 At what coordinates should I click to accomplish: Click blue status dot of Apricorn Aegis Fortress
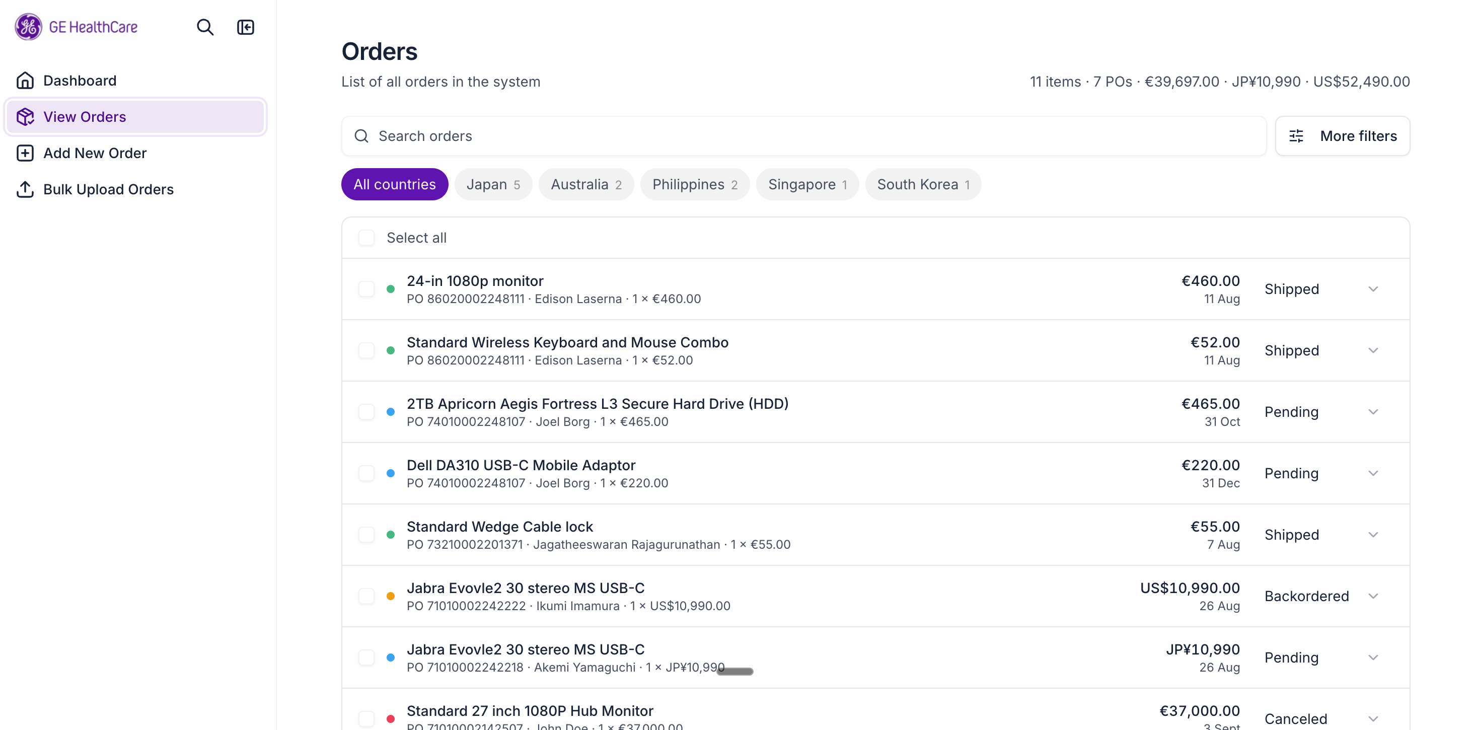pos(391,412)
